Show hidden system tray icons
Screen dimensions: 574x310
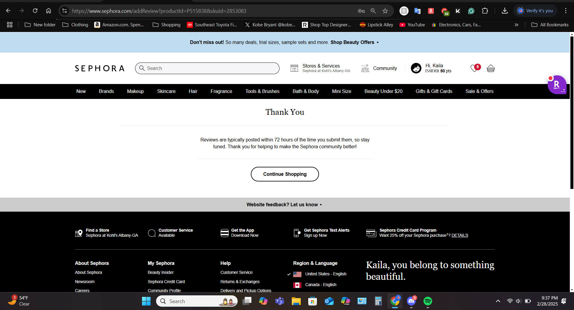pyautogui.click(x=498, y=301)
